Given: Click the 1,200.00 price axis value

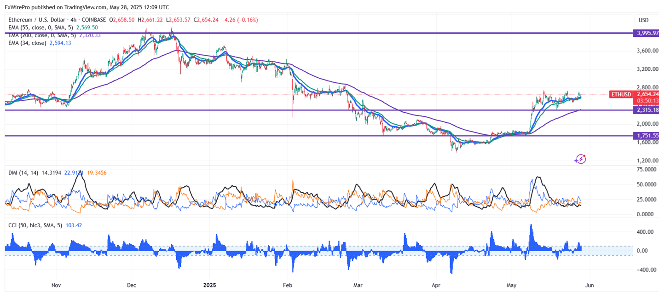Looking at the screenshot, I should (x=648, y=161).
